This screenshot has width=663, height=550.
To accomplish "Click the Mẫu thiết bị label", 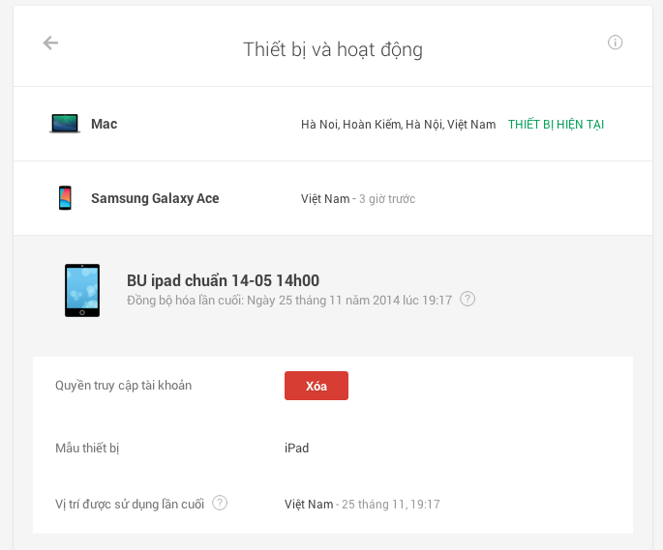I will 87,449.
